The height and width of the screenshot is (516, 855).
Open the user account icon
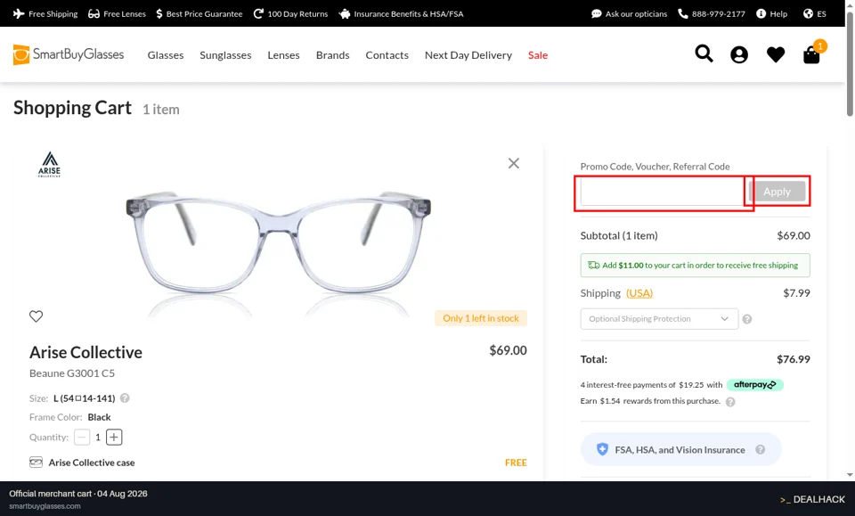(739, 54)
